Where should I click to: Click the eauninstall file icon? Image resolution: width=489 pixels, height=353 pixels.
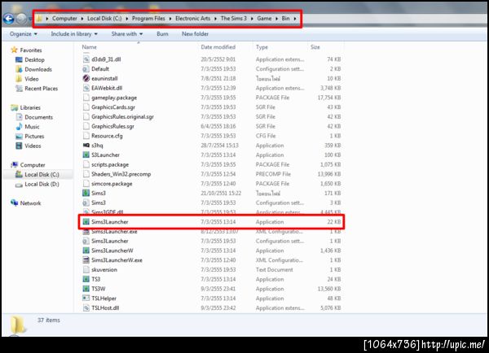pyautogui.click(x=86, y=78)
